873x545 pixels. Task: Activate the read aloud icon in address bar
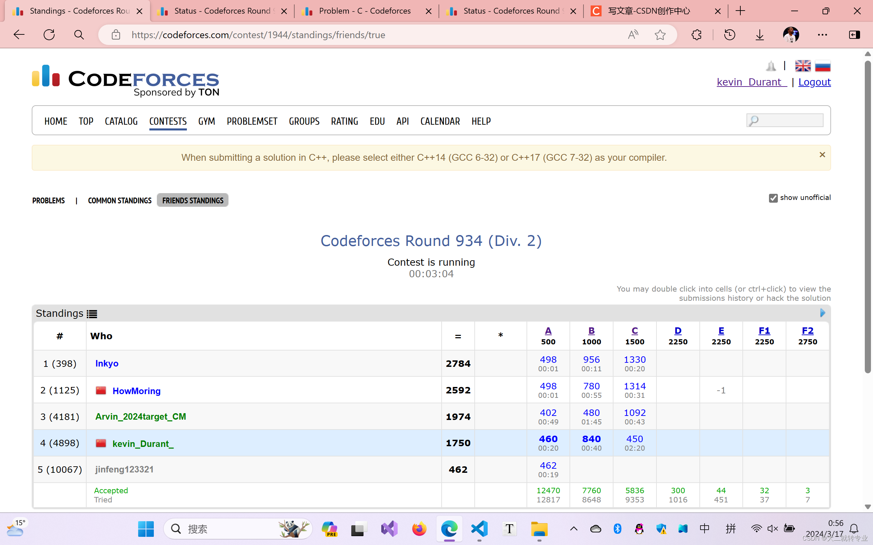[x=633, y=35]
